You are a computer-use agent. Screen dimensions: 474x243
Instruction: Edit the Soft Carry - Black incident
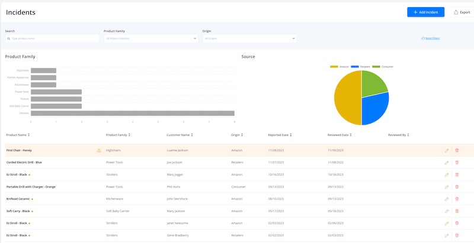[x=447, y=211]
